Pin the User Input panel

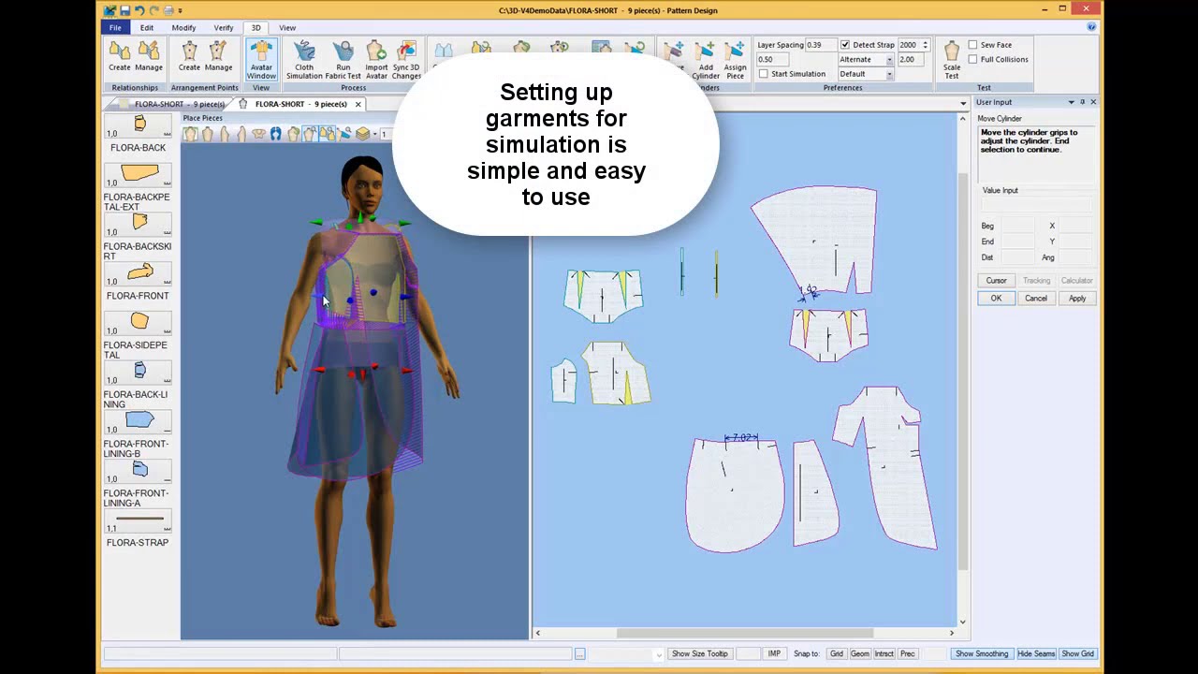(1082, 102)
